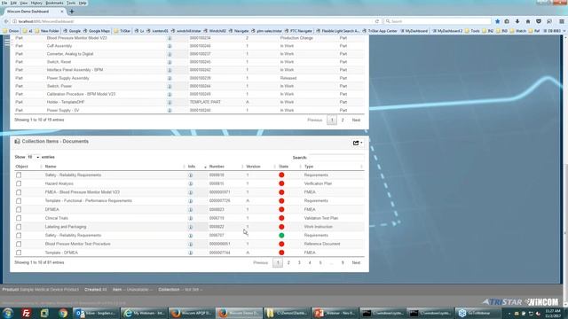The height and width of the screenshot is (319, 568).
Task: Open a new browser tab
Action: (71, 12)
